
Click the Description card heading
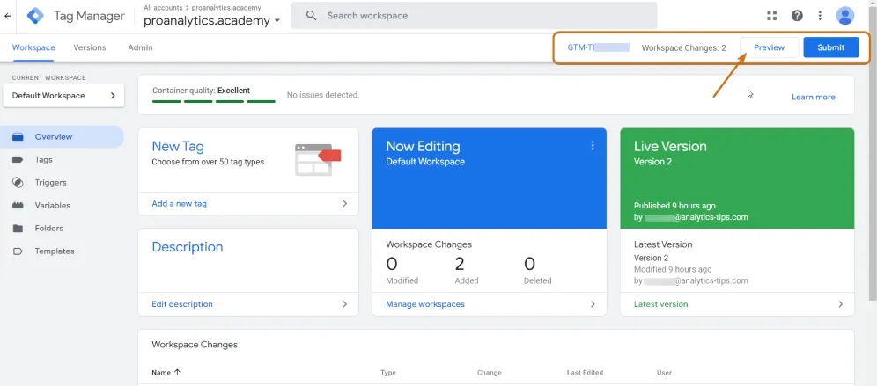188,247
